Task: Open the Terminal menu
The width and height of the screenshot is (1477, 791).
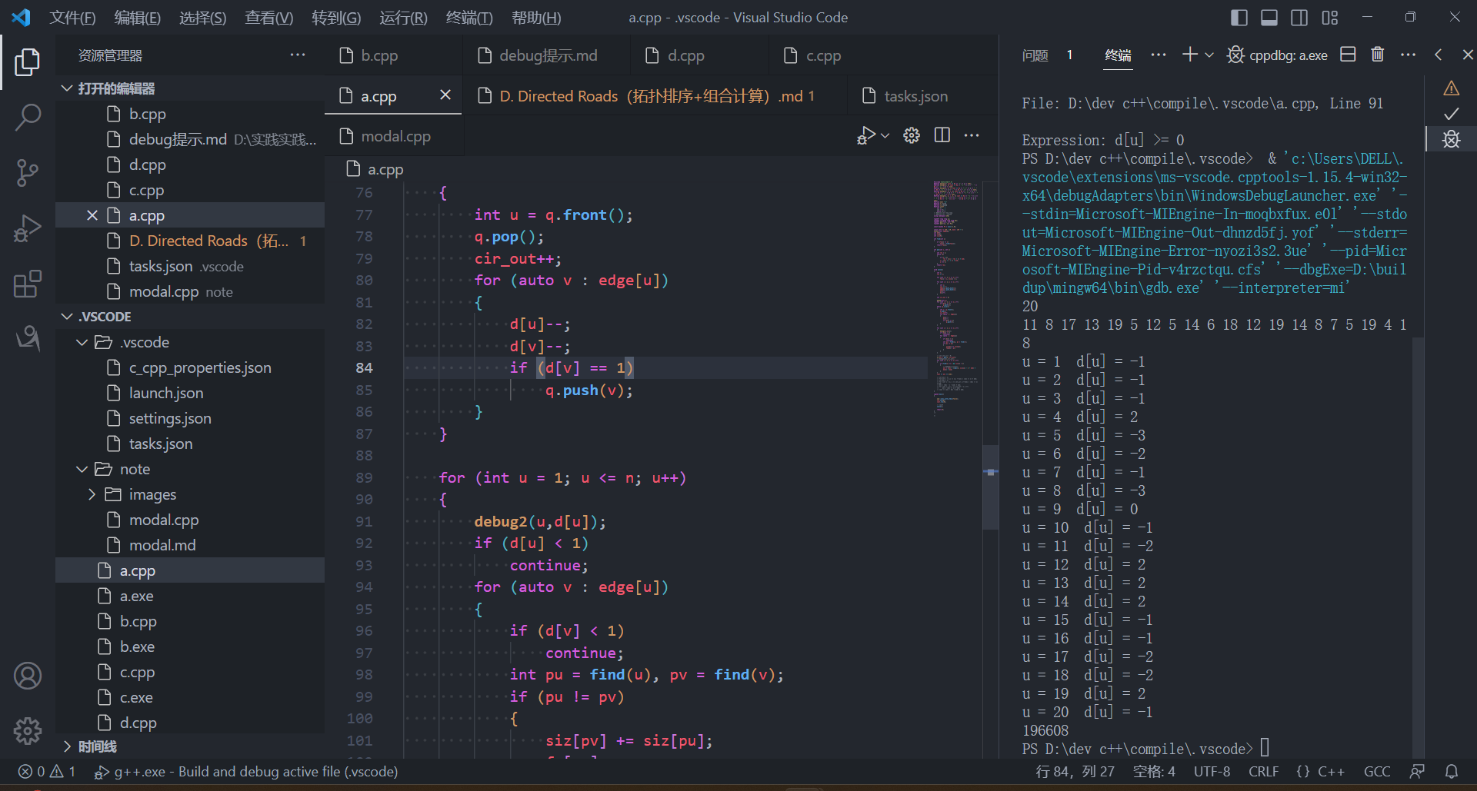Action: [x=469, y=17]
